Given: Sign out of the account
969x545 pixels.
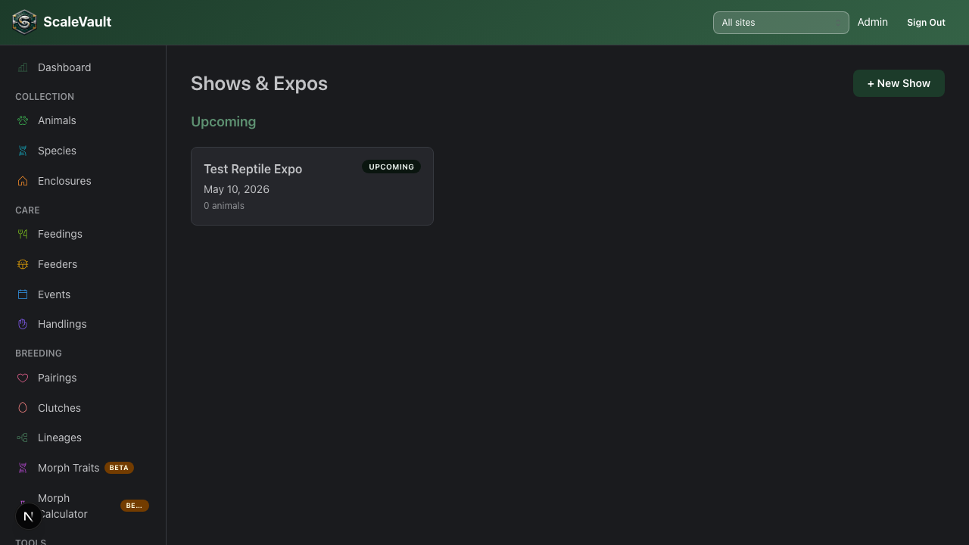Looking at the screenshot, I should coord(926,23).
